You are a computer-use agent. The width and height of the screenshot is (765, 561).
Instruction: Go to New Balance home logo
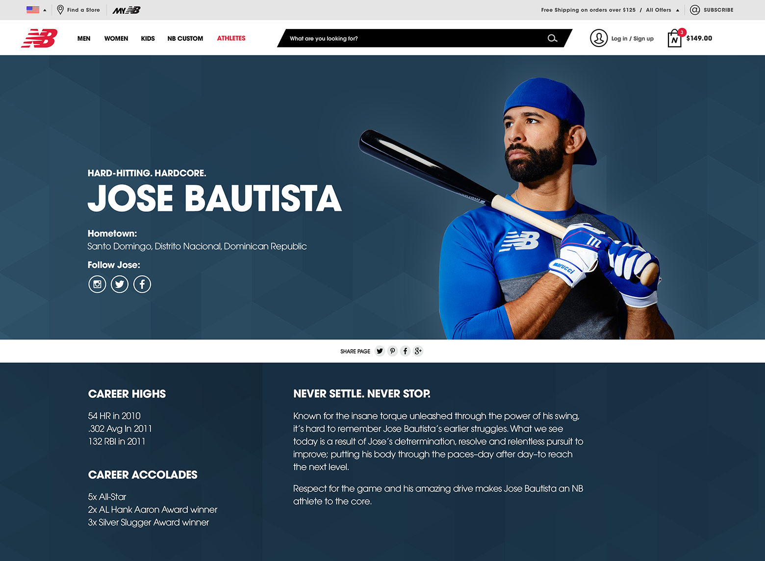[40, 38]
